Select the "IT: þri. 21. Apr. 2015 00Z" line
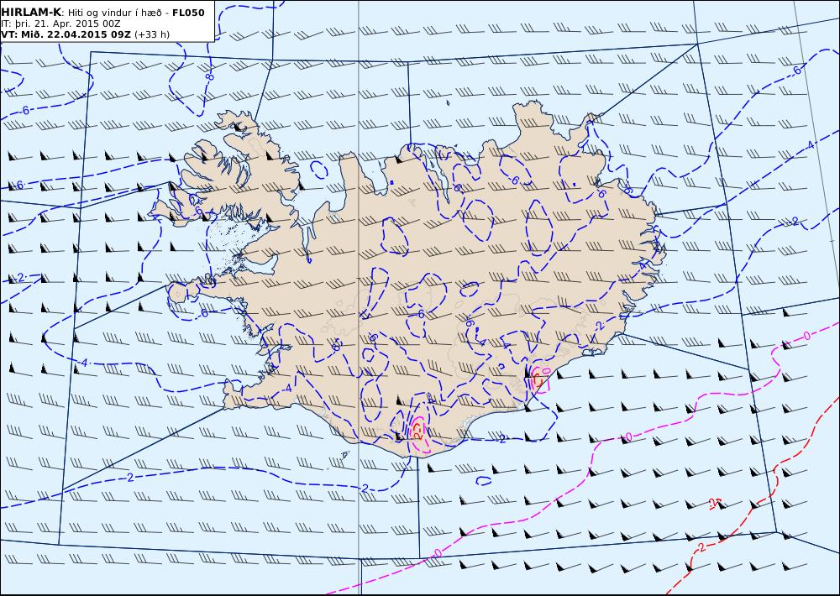This screenshot has width=840, height=596. click(x=60, y=24)
